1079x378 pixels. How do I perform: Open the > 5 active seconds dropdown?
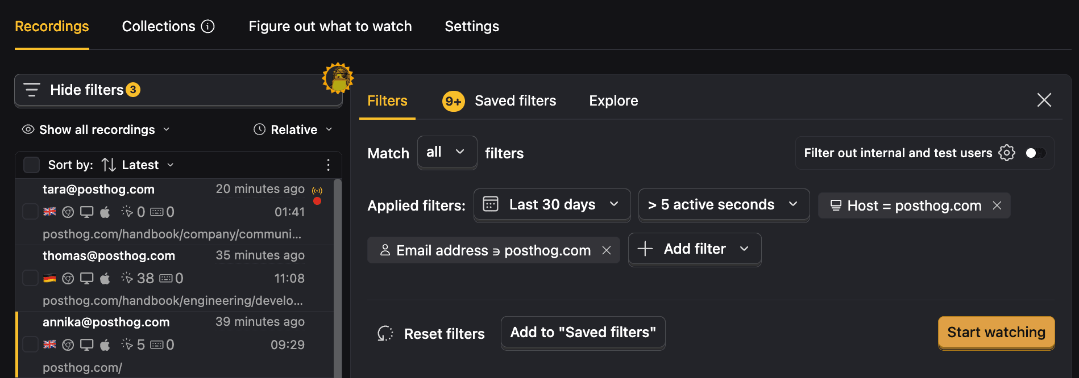(x=724, y=205)
